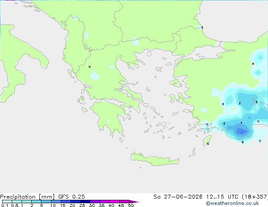Click the legend label '30'
Viewport: 268px width, 207px height.
[92, 205]
